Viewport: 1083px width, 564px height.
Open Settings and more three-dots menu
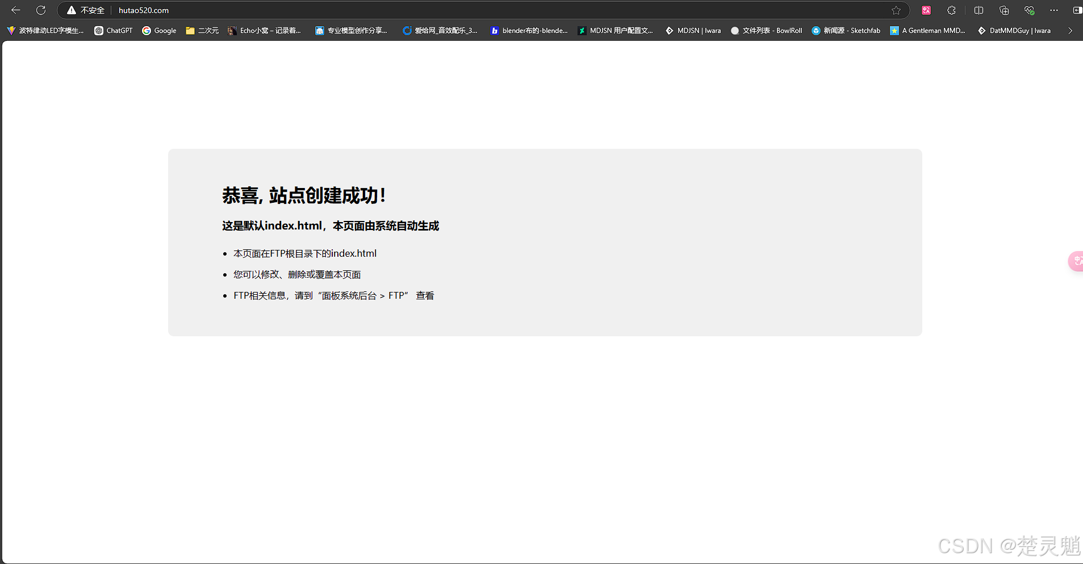tap(1054, 10)
